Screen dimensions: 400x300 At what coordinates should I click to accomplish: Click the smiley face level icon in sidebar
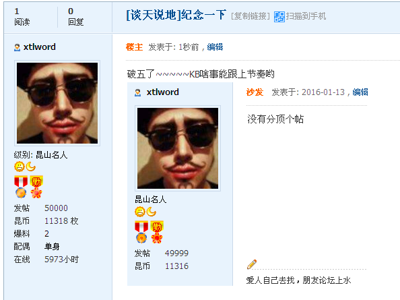coord(20,167)
